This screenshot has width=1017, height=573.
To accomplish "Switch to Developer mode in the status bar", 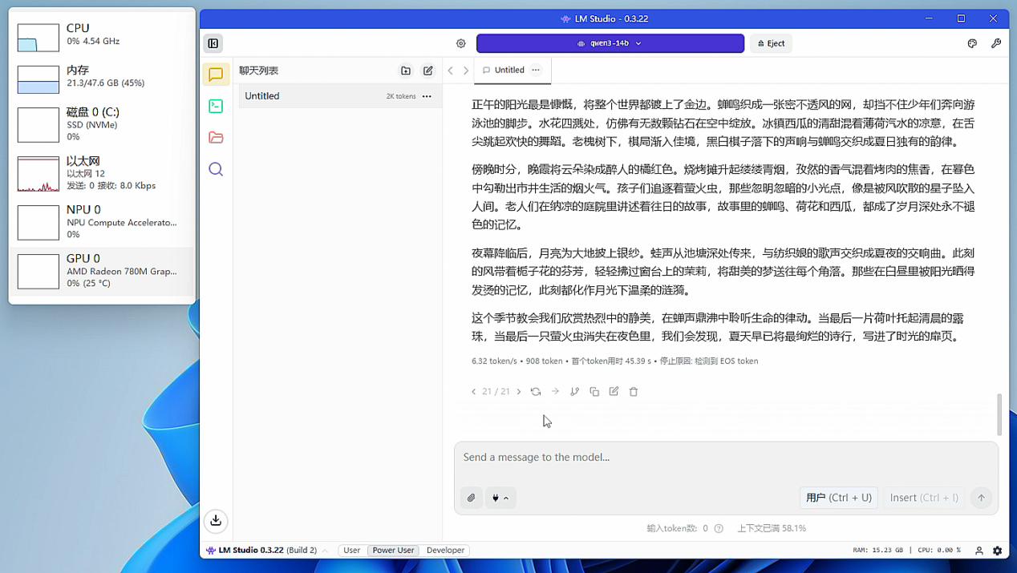I will click(x=445, y=551).
